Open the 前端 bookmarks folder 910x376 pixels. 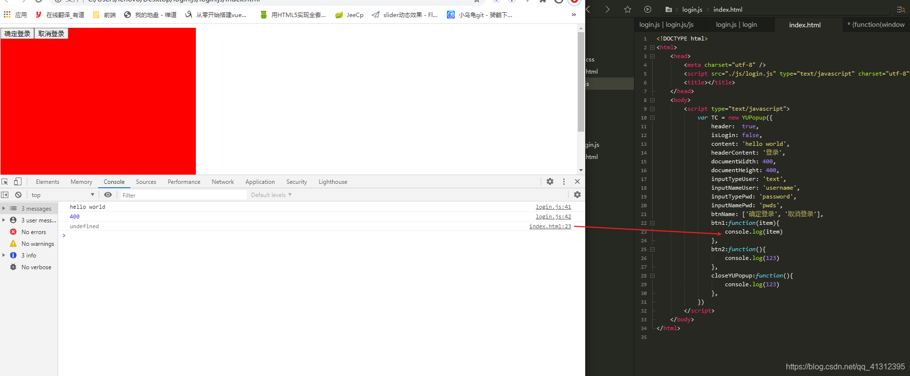click(x=105, y=15)
